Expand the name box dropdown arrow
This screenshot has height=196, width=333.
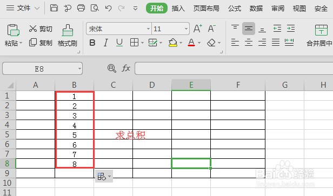pos(79,69)
